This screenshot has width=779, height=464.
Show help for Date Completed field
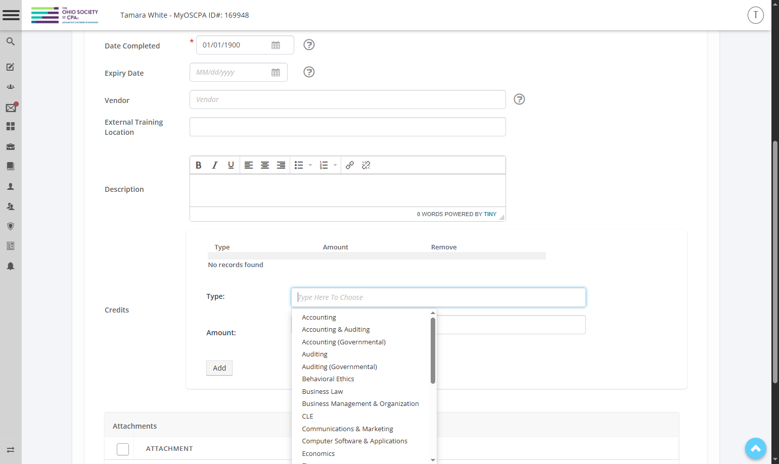pos(309,45)
